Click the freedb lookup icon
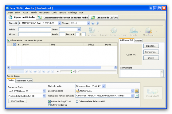Viewport: 172px width, 114px height. [134, 30]
